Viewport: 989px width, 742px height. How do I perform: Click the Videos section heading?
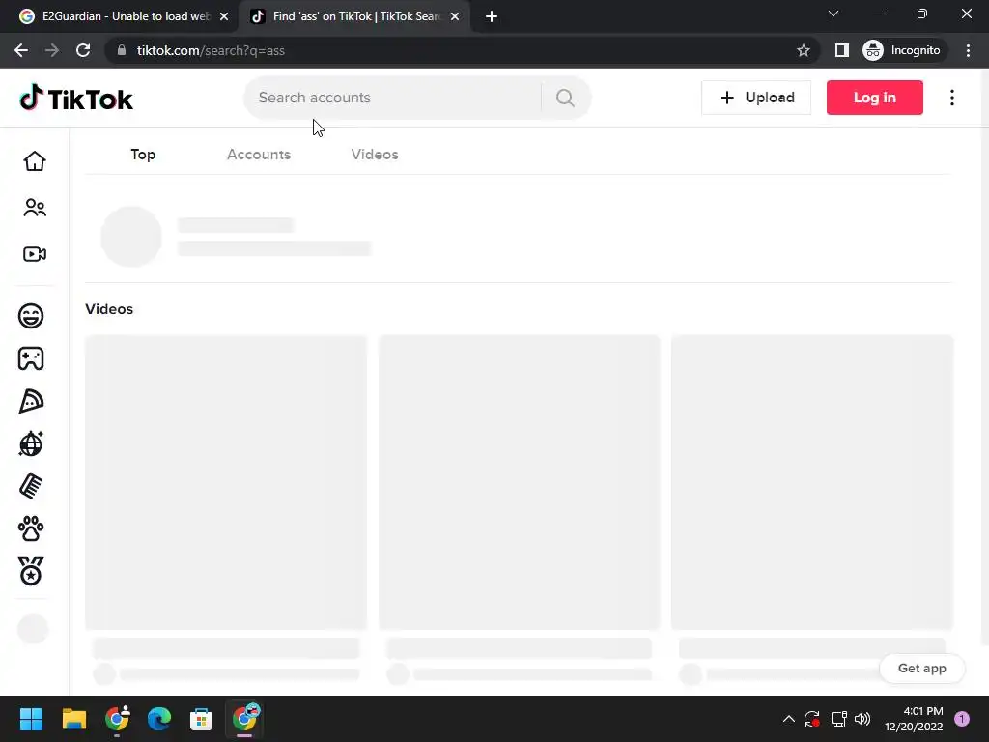point(109,309)
